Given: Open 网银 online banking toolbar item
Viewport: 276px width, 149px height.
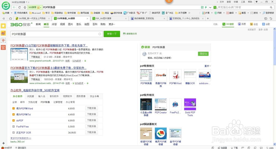Looking at the screenshot, I should (218, 13).
